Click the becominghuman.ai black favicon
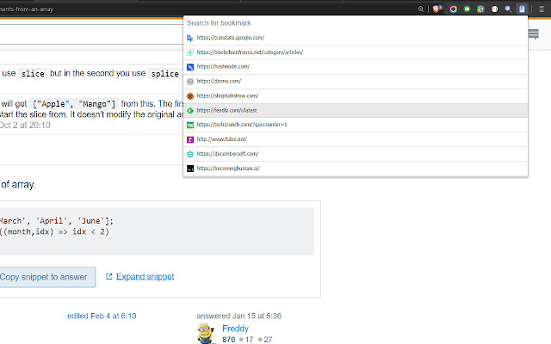This screenshot has height=344, width=551. click(190, 169)
